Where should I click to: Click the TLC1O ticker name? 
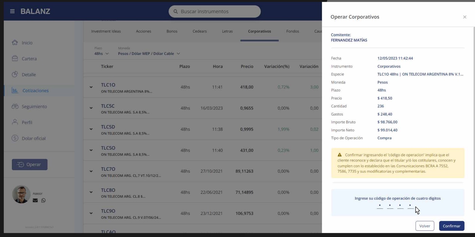(x=108, y=85)
